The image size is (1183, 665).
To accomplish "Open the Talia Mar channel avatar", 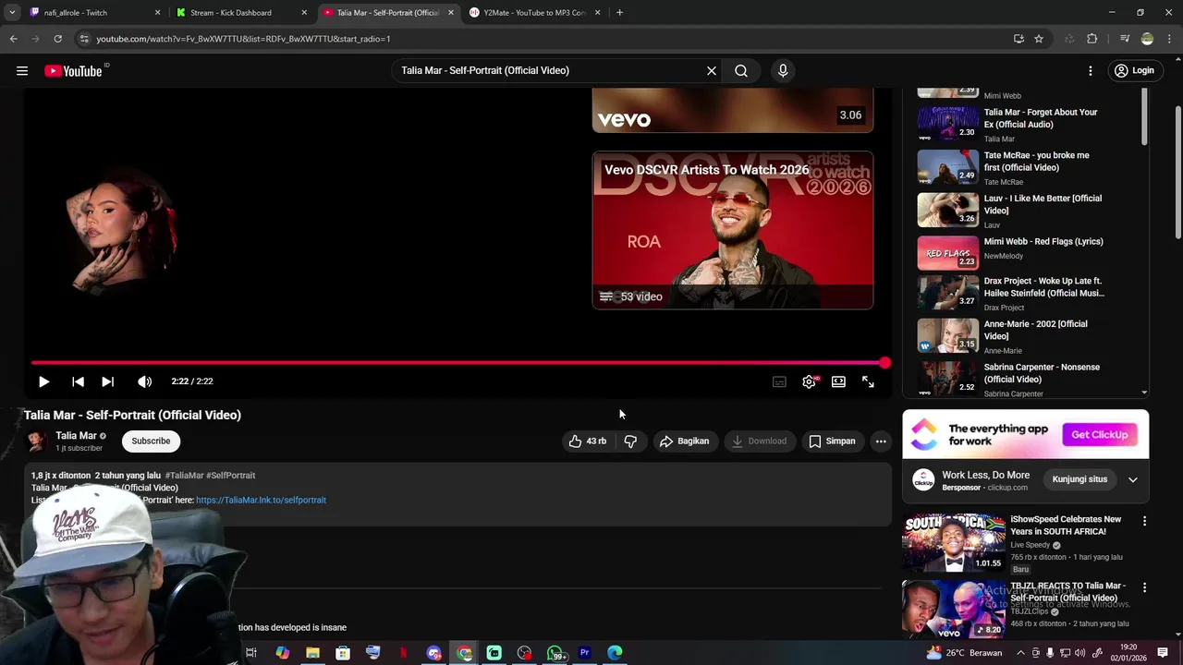I will (36, 441).
